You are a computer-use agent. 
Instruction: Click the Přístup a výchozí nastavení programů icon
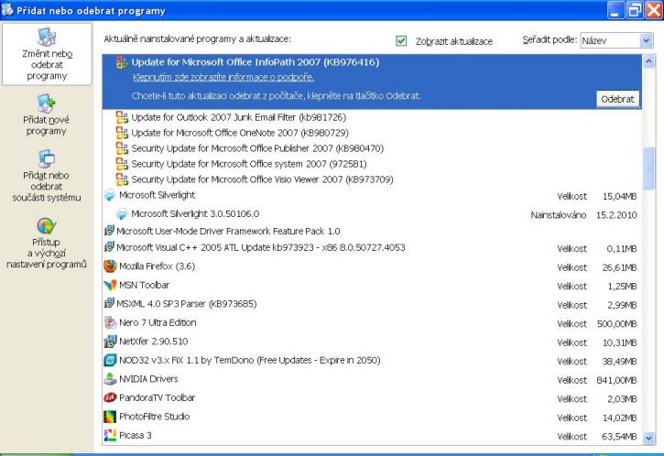(x=46, y=225)
